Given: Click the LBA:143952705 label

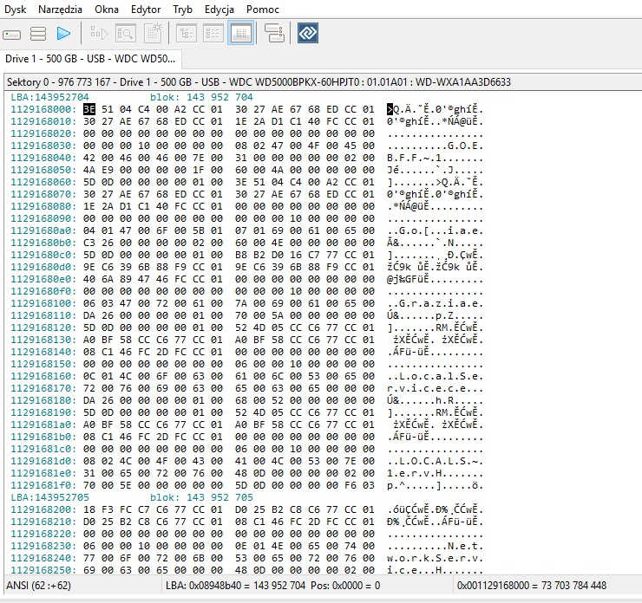Looking at the screenshot, I should point(50,497).
